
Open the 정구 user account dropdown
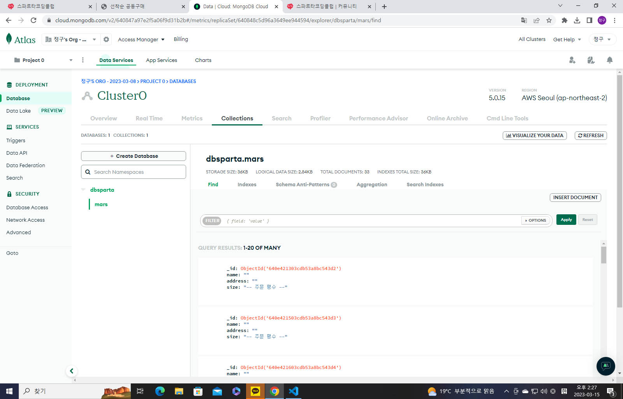click(602, 39)
